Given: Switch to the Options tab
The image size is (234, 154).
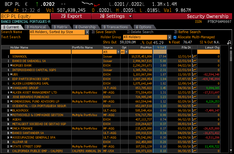Looking at the screenshot, I should coord(144,27).
